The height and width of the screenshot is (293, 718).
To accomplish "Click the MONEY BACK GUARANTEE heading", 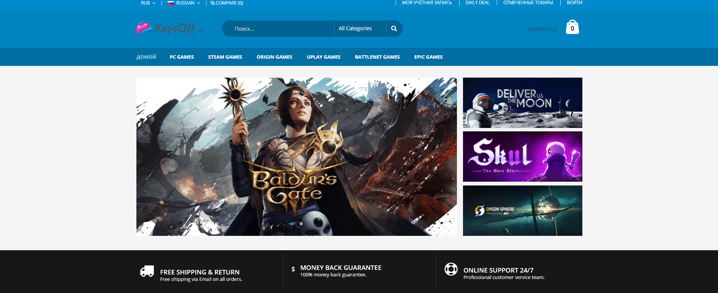I will [x=341, y=268].
